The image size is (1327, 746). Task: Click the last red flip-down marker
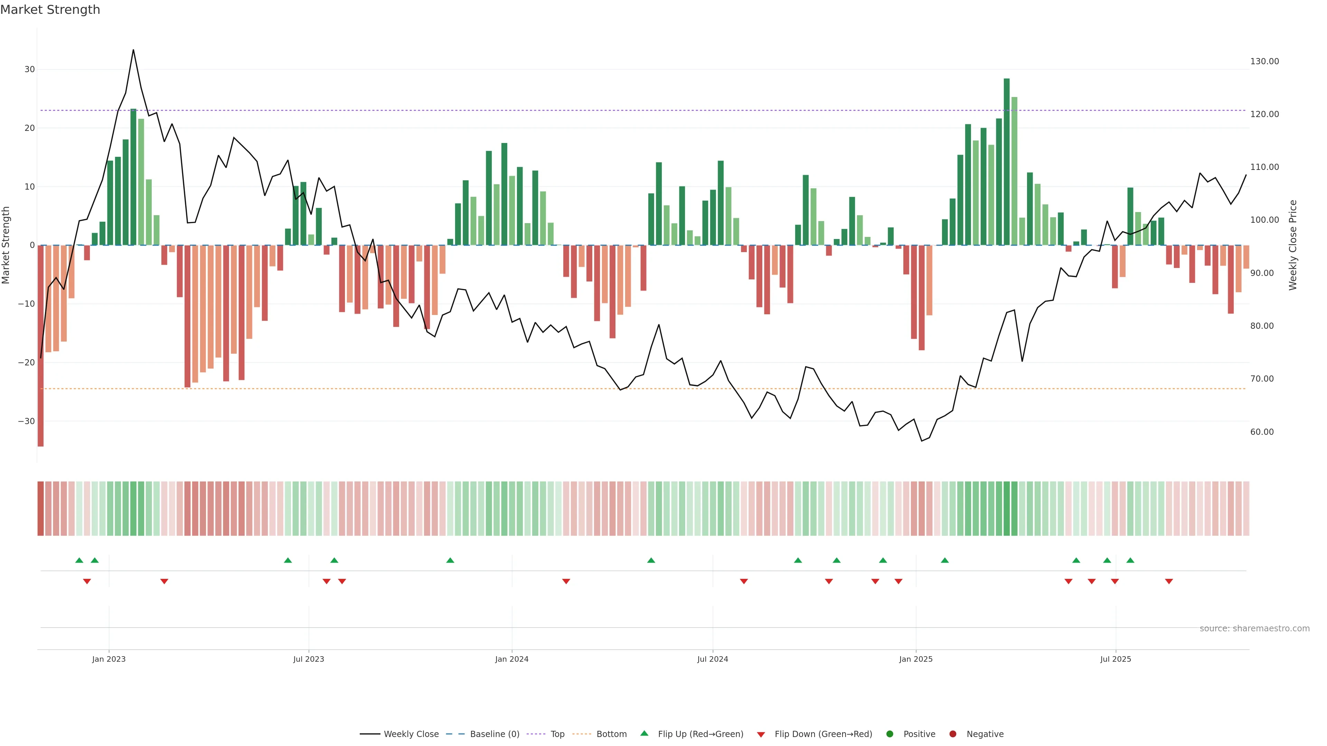(x=1169, y=581)
